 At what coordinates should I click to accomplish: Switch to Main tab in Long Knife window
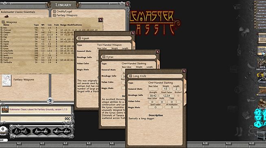[x=185, y=86]
